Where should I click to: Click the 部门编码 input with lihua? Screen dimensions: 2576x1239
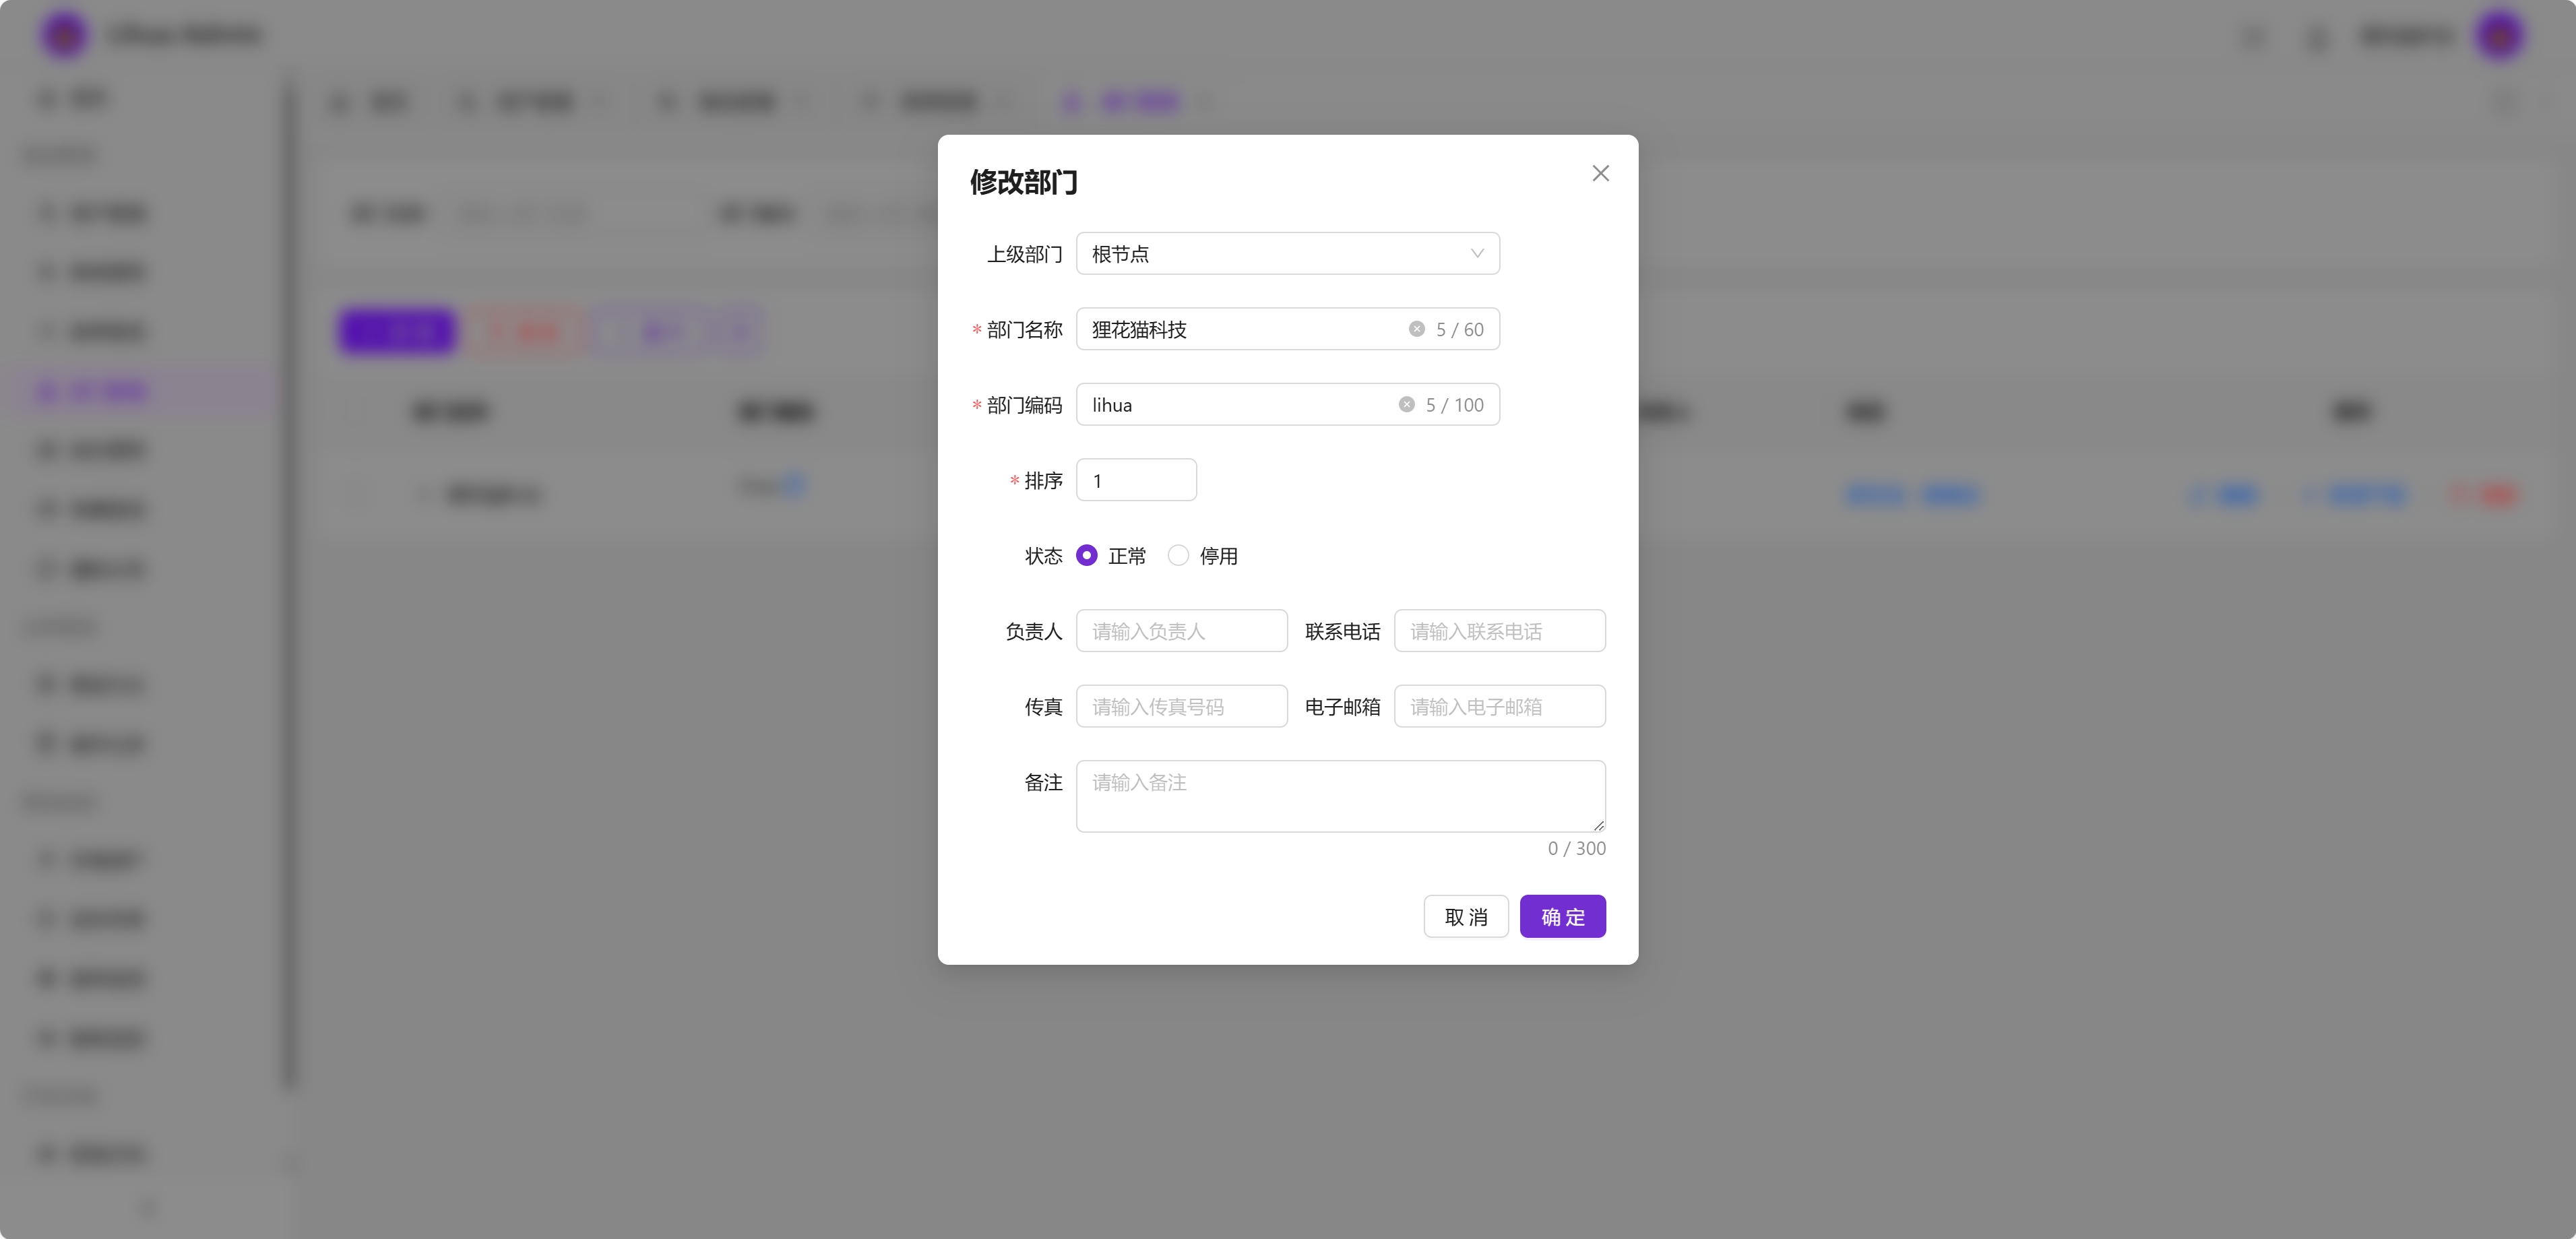pyautogui.click(x=1287, y=405)
